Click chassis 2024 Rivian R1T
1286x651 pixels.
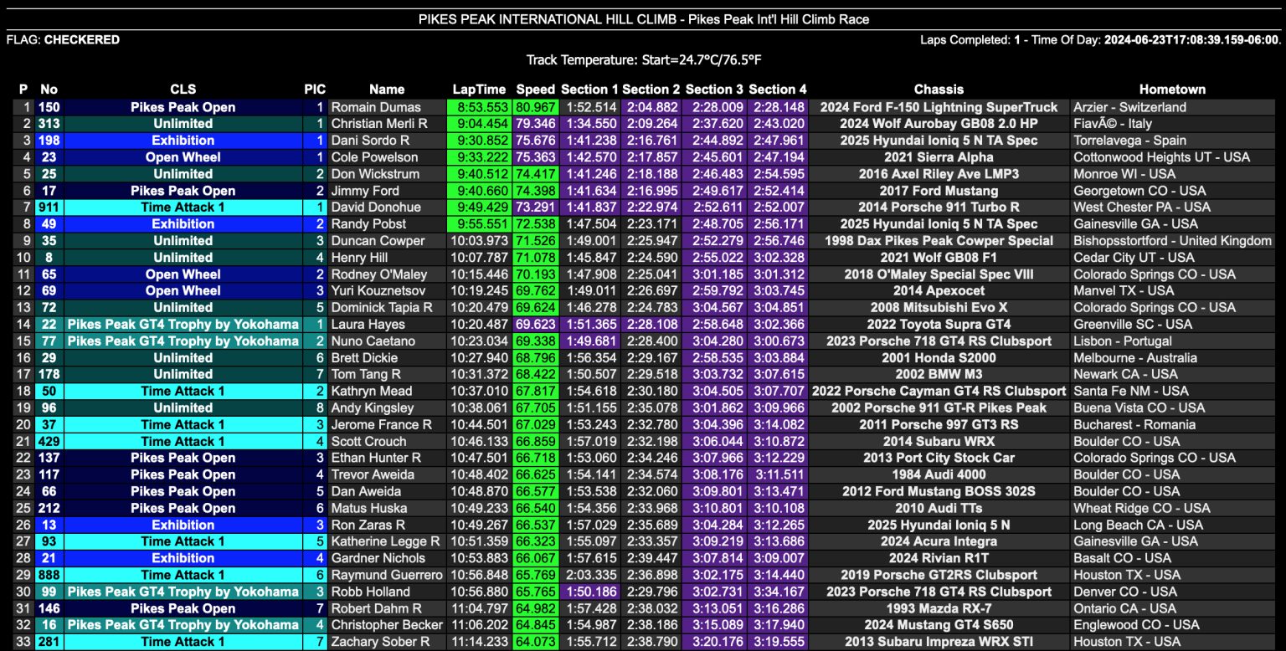(939, 558)
